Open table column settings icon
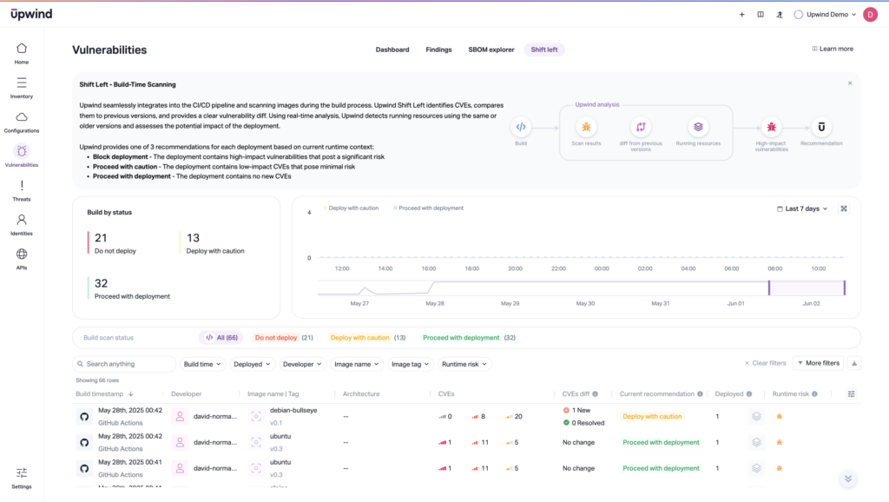This screenshot has height=502, width=889. (852, 393)
